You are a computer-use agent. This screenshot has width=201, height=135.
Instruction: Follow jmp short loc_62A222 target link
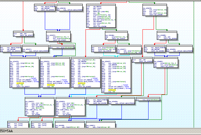coord(49,10)
